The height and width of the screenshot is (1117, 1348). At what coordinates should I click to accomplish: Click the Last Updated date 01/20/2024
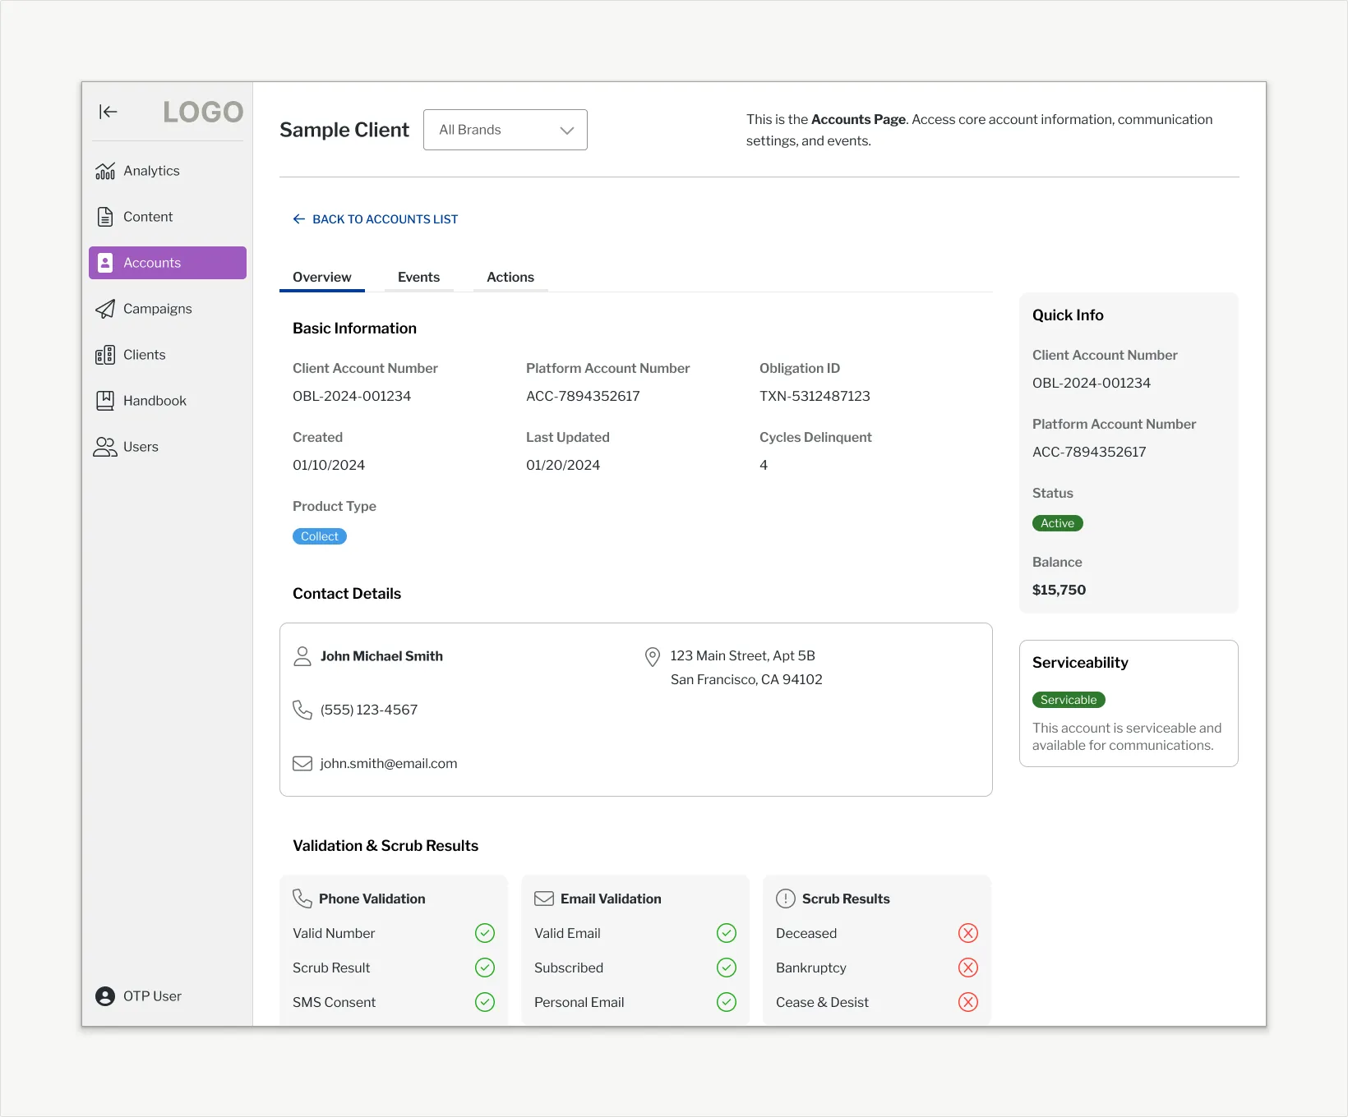click(563, 465)
